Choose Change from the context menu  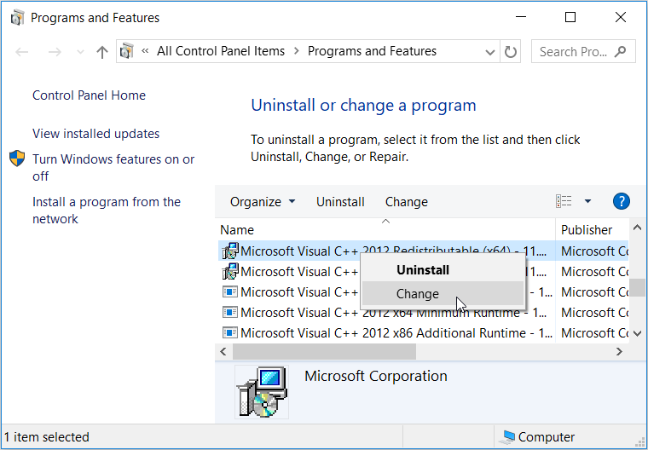[418, 294]
